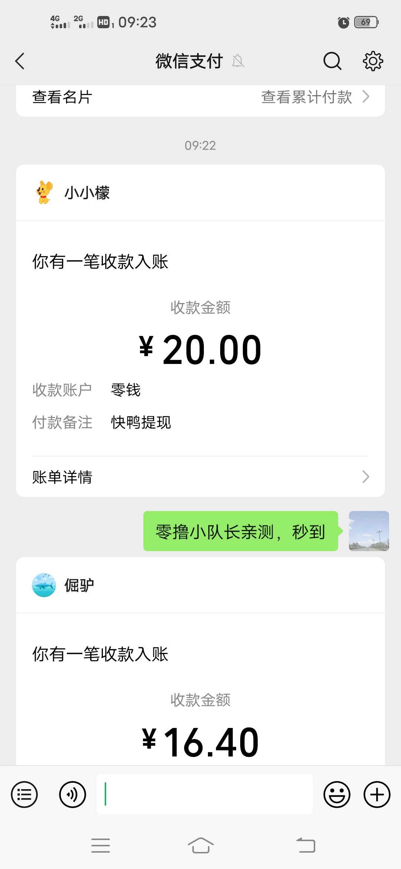Tap the message text input field
Image resolution: width=401 pixels, height=869 pixels.
(204, 794)
